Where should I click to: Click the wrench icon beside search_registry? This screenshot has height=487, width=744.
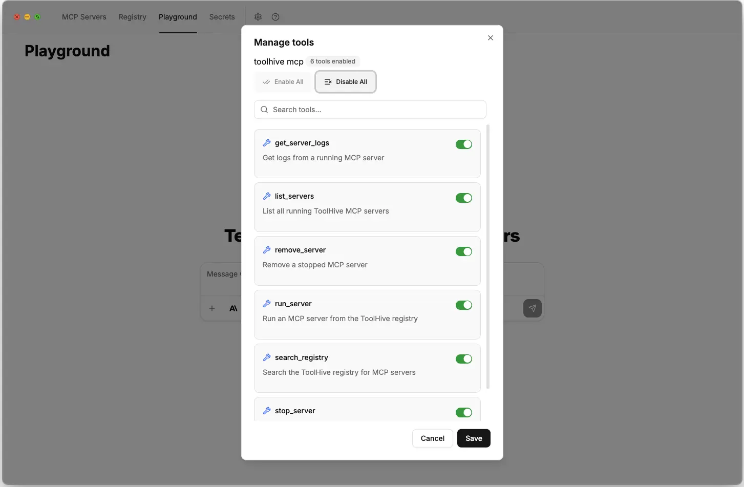(x=267, y=357)
